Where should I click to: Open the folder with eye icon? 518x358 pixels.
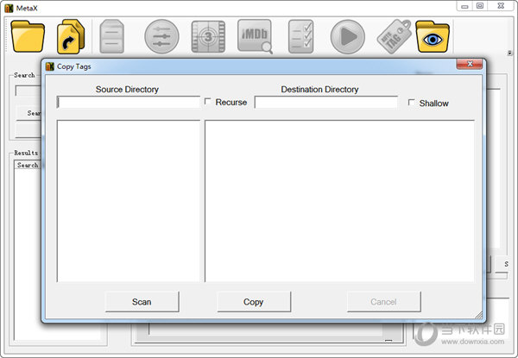click(x=433, y=36)
